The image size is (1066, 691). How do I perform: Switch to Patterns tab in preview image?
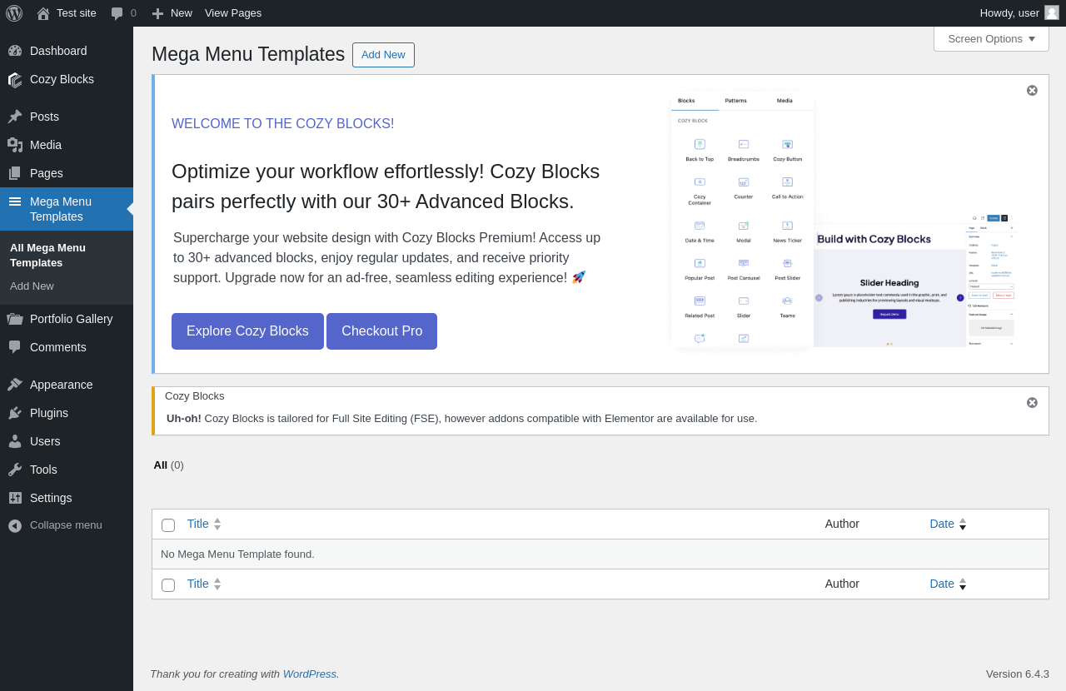pyautogui.click(x=735, y=101)
